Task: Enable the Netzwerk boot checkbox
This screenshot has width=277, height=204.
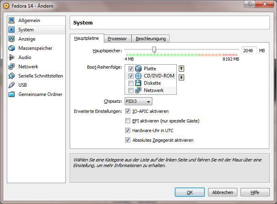Action: click(131, 90)
